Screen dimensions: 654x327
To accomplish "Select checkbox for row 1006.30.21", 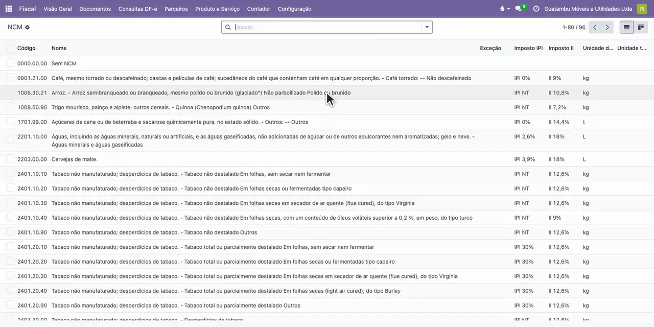I will 10,92.
